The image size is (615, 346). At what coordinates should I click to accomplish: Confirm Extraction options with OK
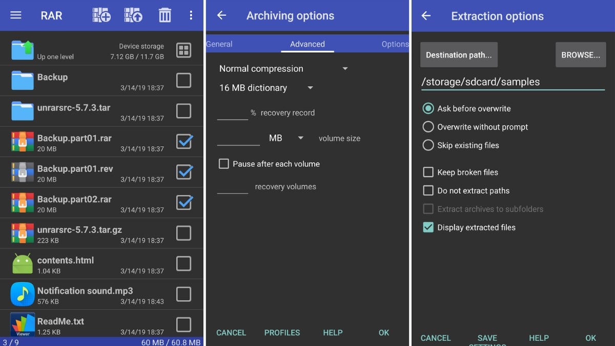tap(591, 338)
